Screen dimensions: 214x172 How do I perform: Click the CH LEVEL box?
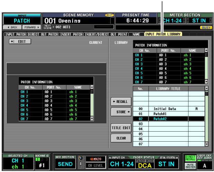(x=96, y=165)
